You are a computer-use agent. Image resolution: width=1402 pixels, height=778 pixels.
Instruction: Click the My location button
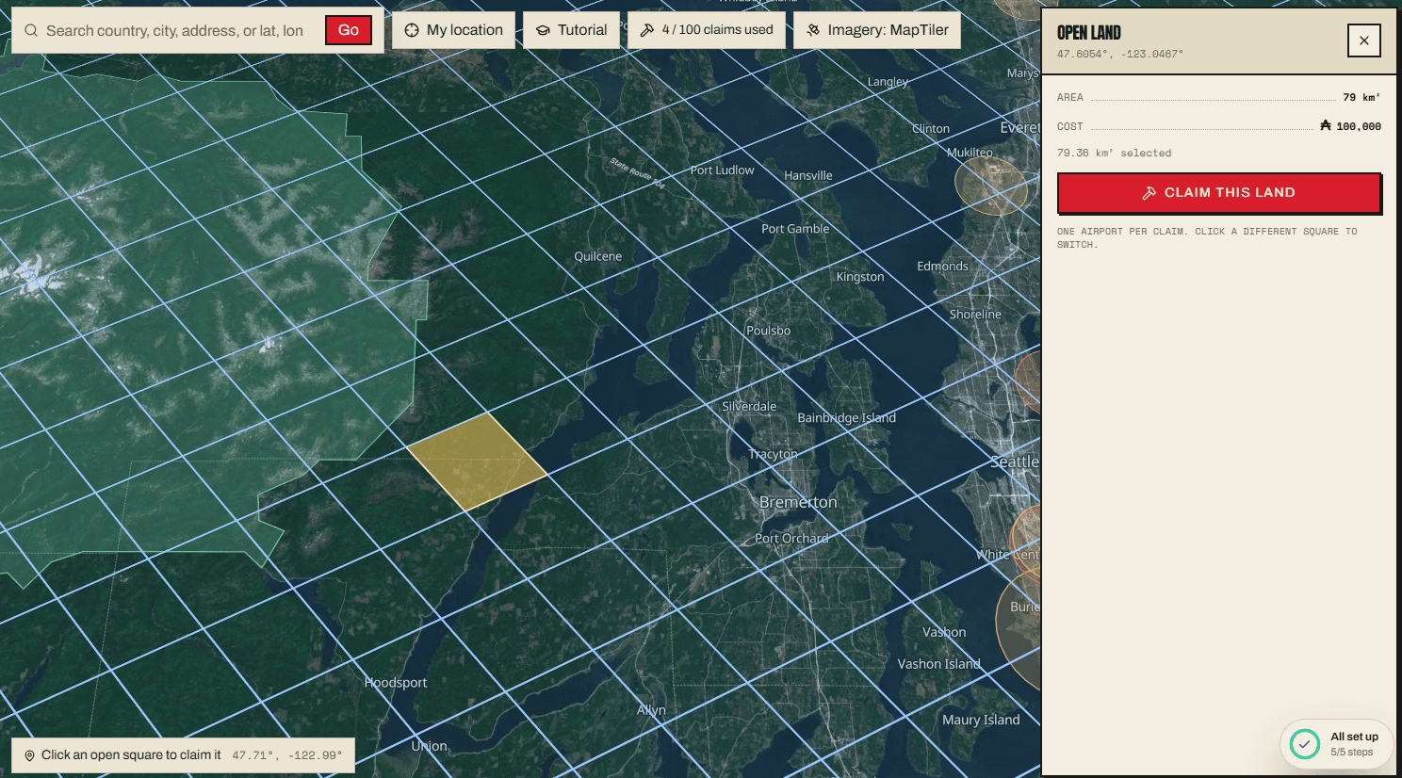453,30
